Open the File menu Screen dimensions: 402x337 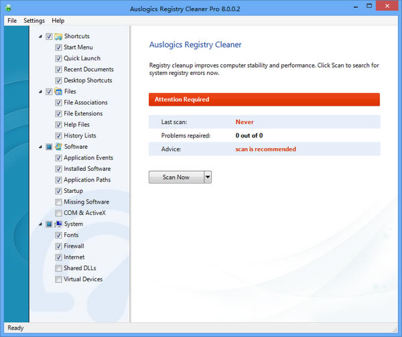[x=11, y=21]
